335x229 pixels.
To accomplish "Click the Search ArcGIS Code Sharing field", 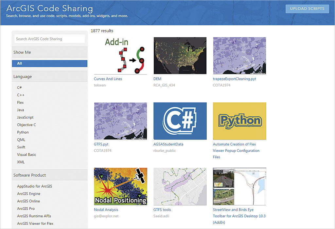I will click(50, 39).
